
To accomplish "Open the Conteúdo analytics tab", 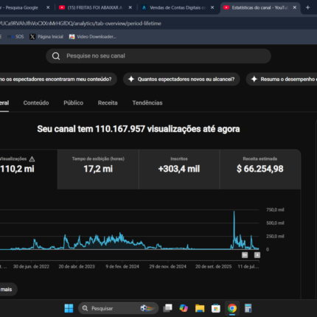I will click(x=36, y=102).
